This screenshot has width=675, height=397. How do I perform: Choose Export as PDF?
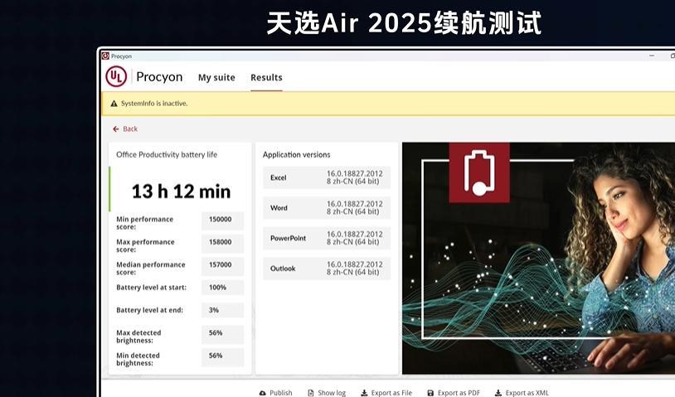454,393
